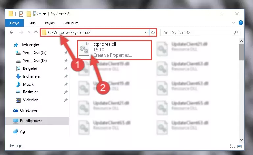This screenshot has height=155, width=253.
Task: Open the Paylaş ribbon tab
Action: coord(50,23)
